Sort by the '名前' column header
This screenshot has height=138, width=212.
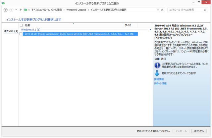click(74, 25)
